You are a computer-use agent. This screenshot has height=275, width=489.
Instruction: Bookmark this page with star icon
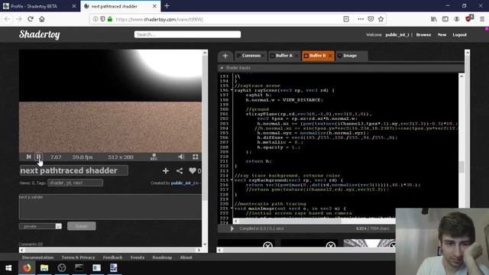click(381, 19)
